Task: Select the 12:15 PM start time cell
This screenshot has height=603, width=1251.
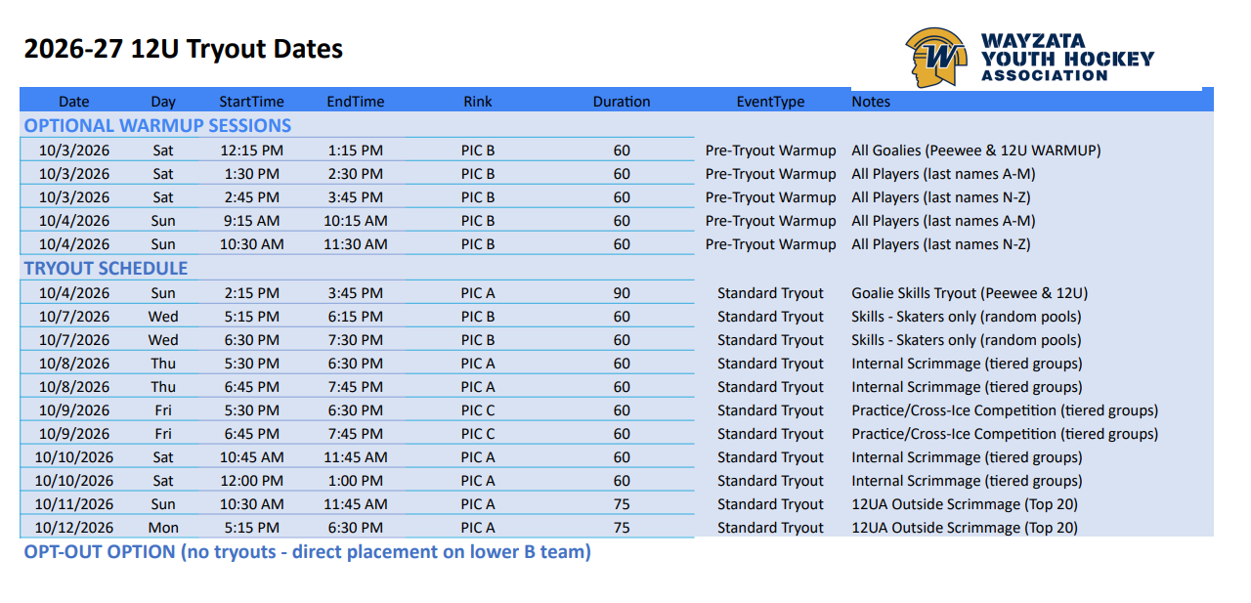Action: tap(251, 151)
